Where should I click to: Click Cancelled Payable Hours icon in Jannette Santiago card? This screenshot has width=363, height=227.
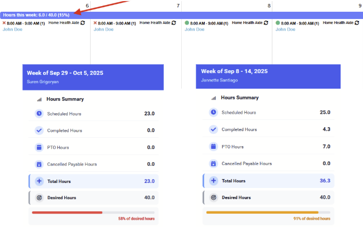[x=214, y=163]
